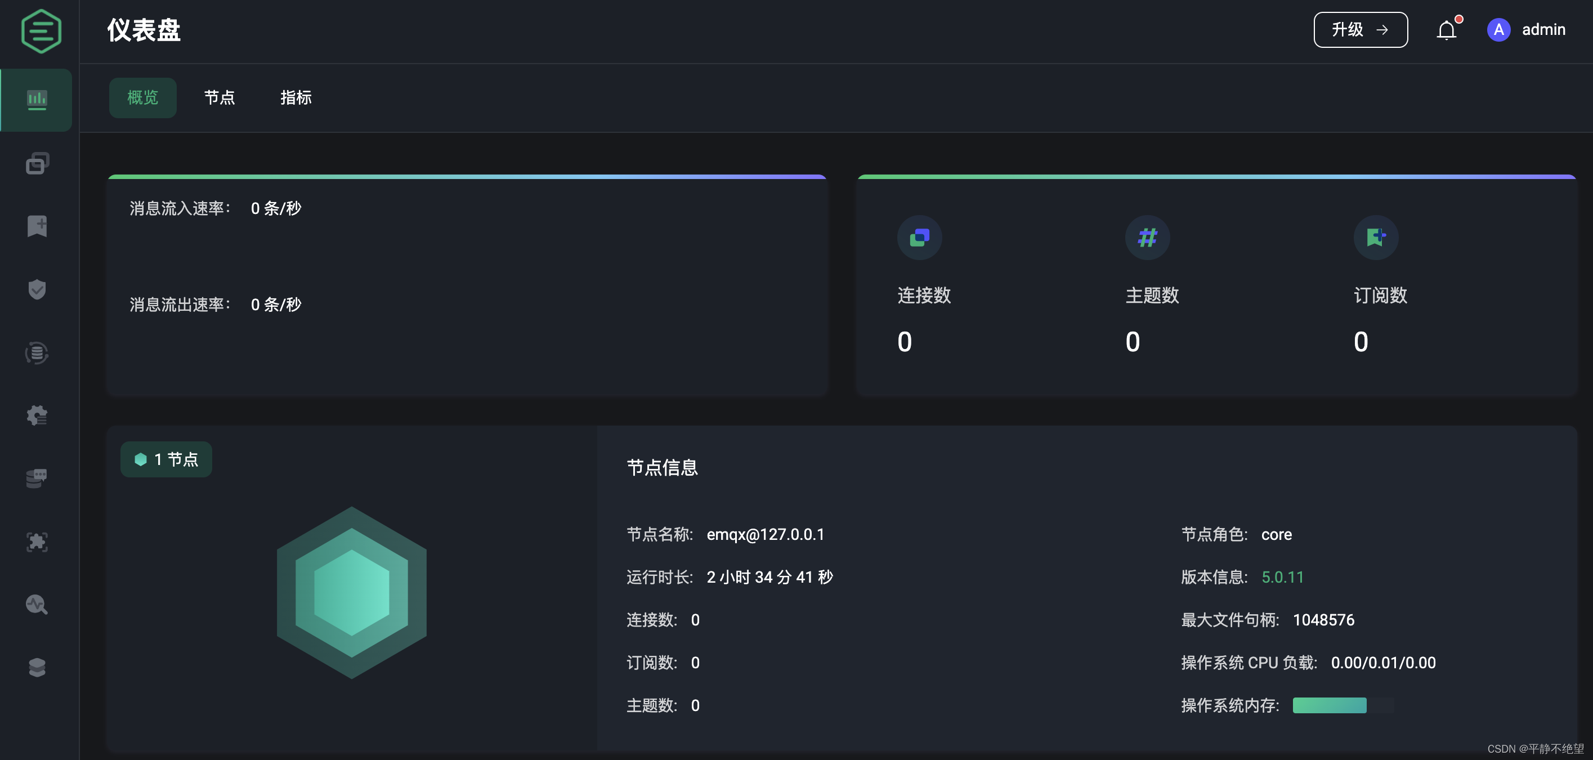1593x760 pixels.
Task: Open the data persistence database-chat sidebar icon
Action: pos(37,478)
